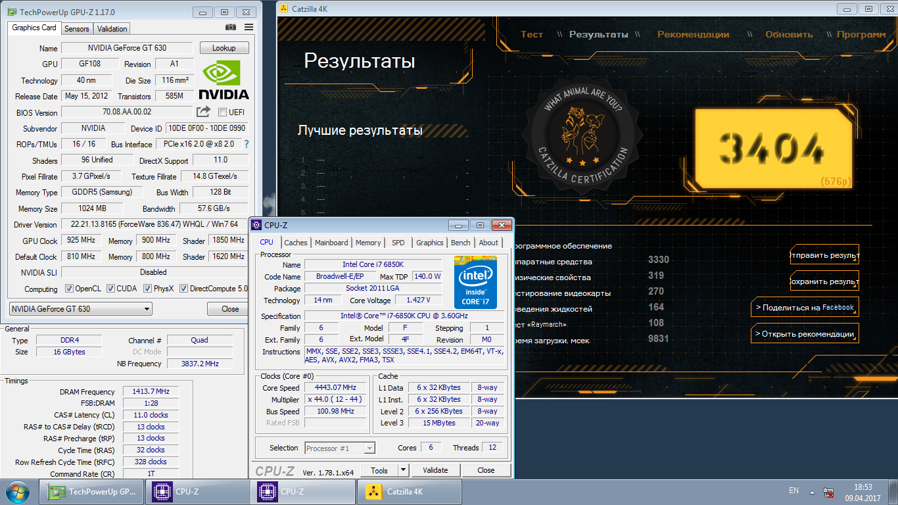Open the Результаты menu in Catzilla
The image size is (898, 505).
599,34
